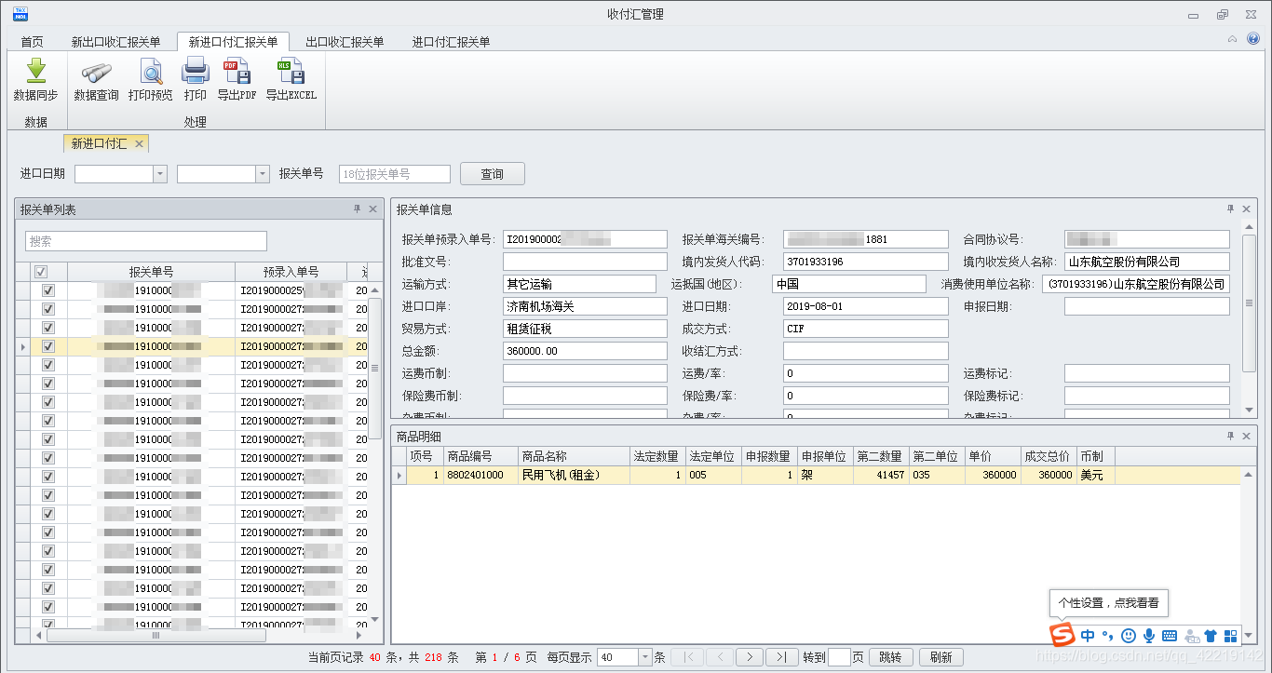This screenshot has width=1272, height=673.
Task: Click the 报关单信息 vertical scrollbar thumb
Action: [x=1250, y=303]
